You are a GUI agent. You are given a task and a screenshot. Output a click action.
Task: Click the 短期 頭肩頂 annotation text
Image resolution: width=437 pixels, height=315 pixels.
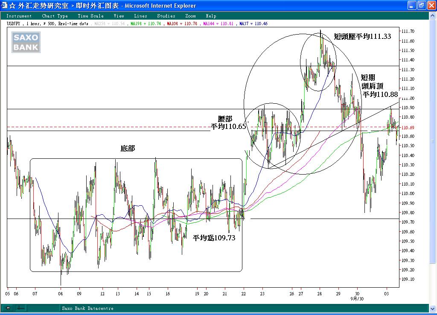372,82
